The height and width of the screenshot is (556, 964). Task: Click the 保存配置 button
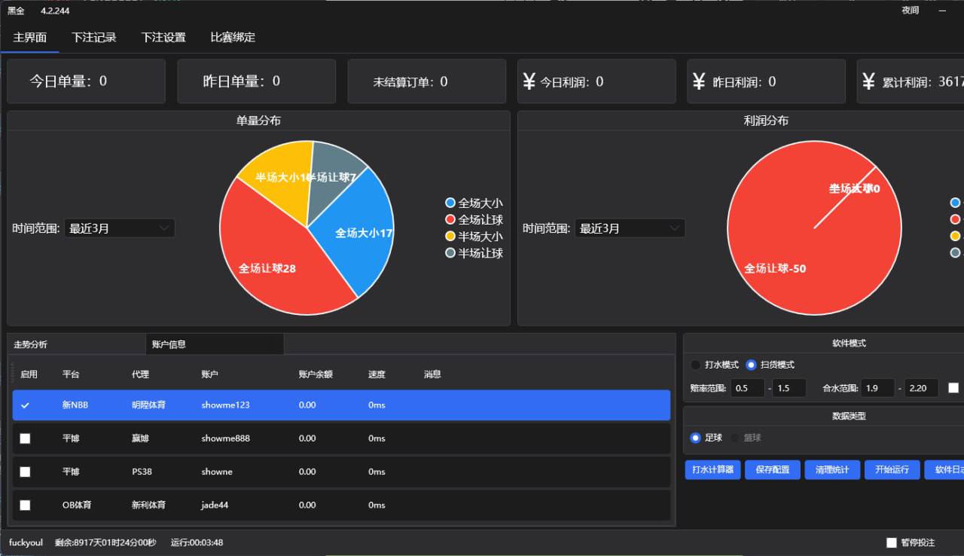point(773,469)
